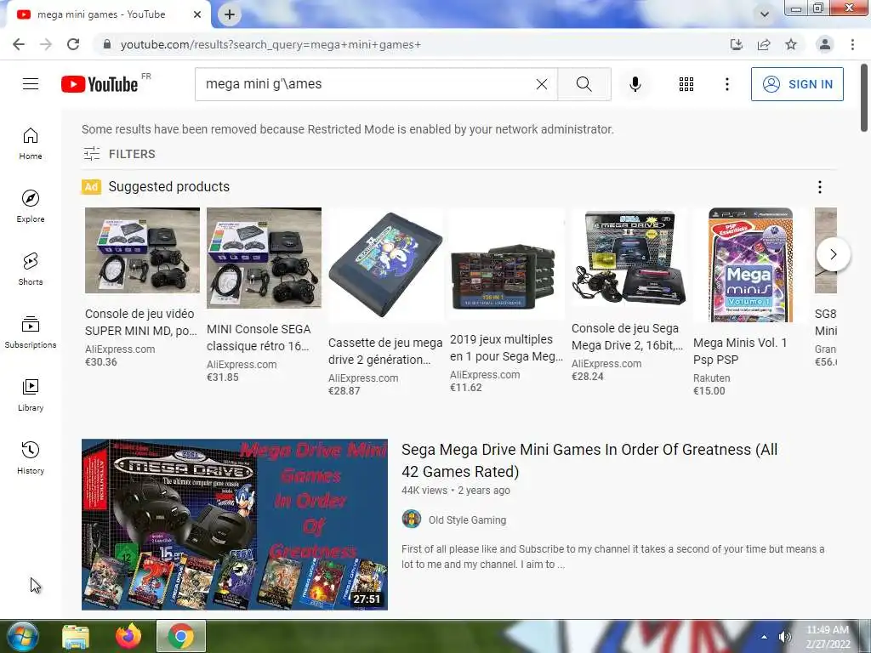Click the address bar URL
Image resolution: width=871 pixels, height=653 pixels.
coord(270,44)
